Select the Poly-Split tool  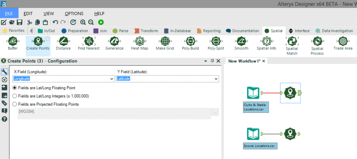coord(216,43)
